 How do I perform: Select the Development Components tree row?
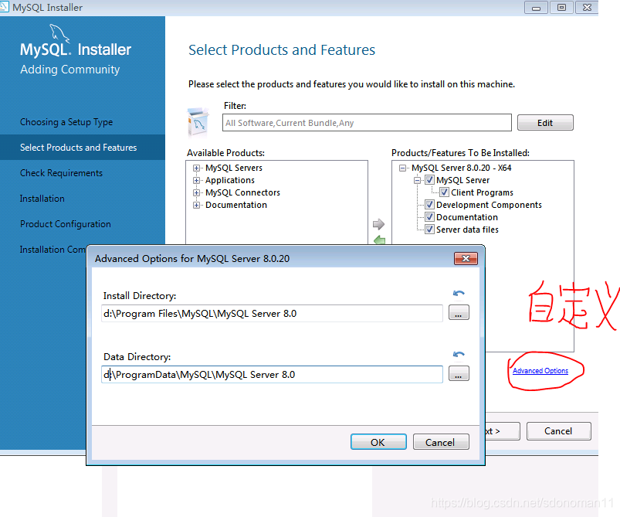[x=489, y=205]
